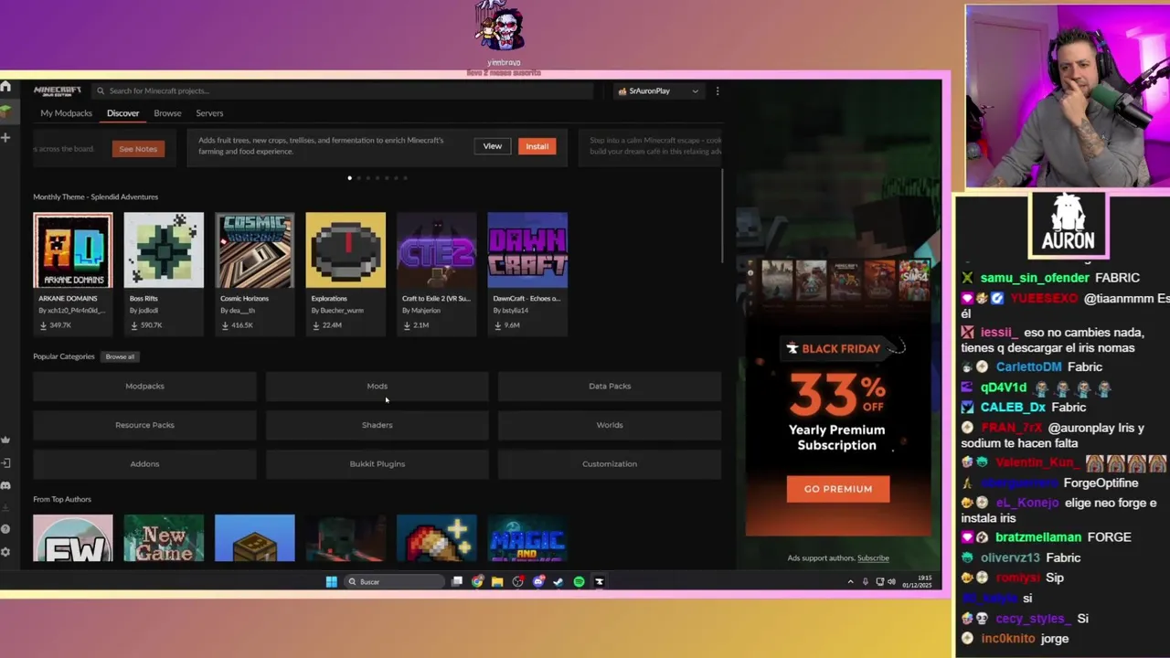Viewport: 1170px width, 658px height.
Task: Click the network display tray icon
Action: (880, 582)
